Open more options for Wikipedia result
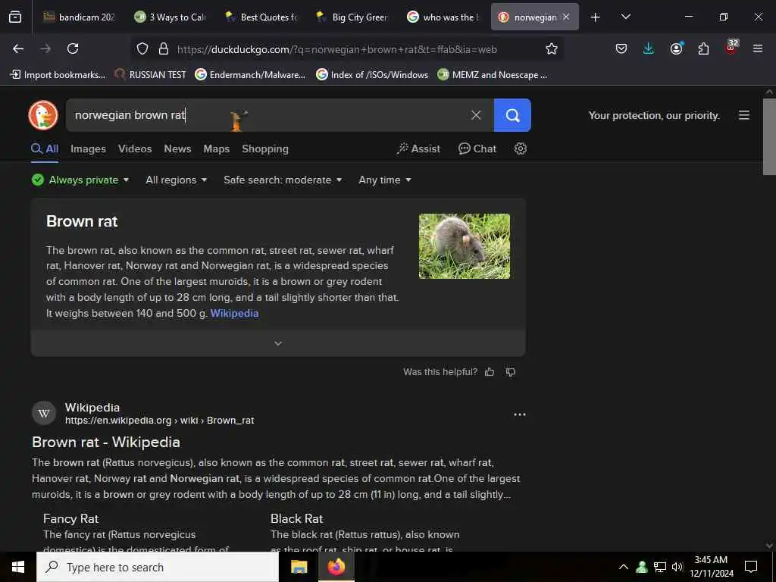776x582 pixels. (520, 415)
